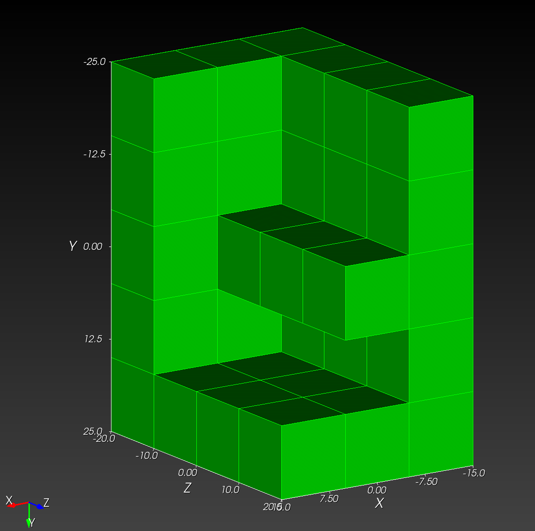Pick the 0.00 tick label on Z axis

point(187,473)
